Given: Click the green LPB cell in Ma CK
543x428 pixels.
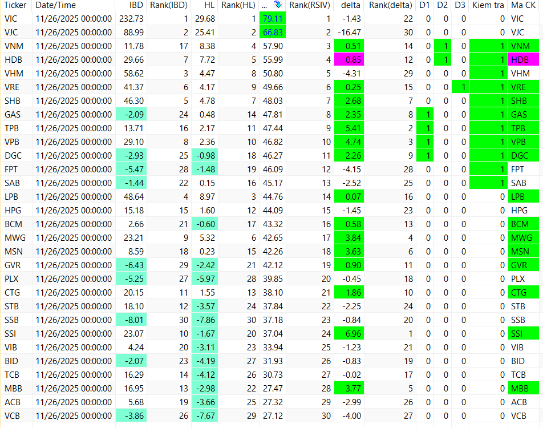Looking at the screenshot, I should (524, 196).
